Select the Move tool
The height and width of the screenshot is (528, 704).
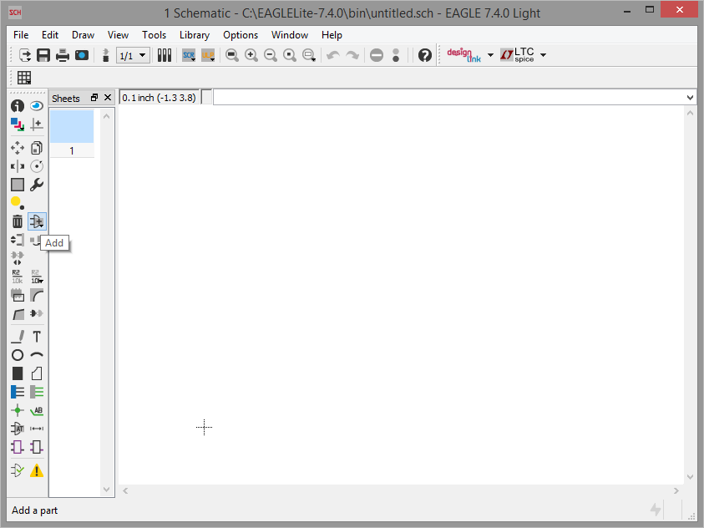coord(18,148)
